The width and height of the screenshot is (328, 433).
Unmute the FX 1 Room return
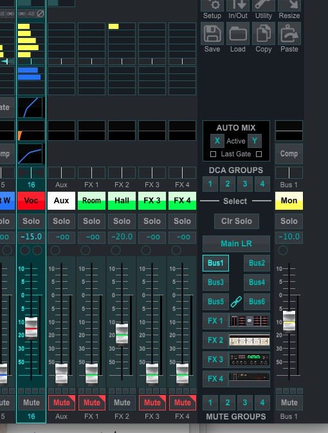click(x=92, y=403)
